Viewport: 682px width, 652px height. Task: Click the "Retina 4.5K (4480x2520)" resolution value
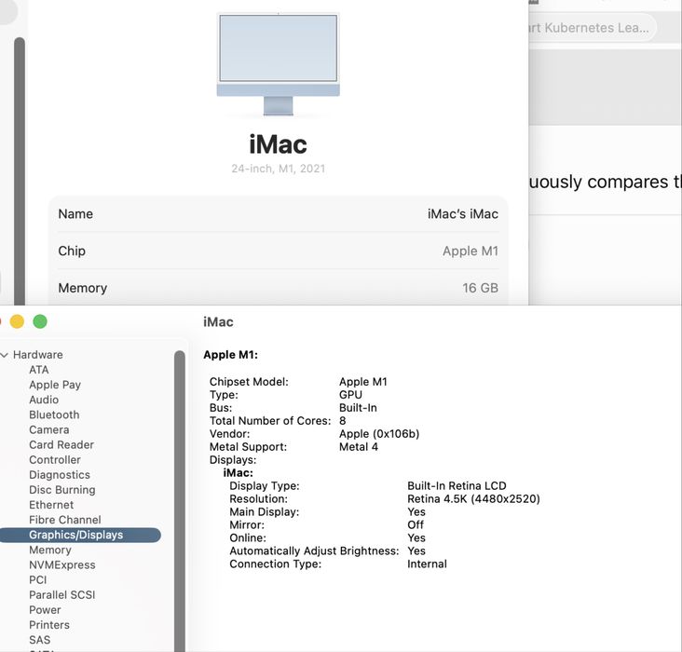pyautogui.click(x=473, y=499)
